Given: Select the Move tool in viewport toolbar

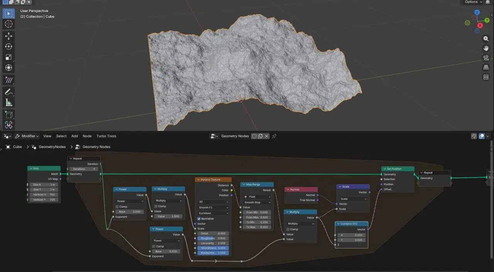Looking at the screenshot, I should (x=8, y=36).
